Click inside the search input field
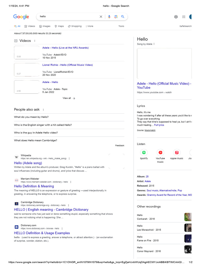The image size is (201, 268). 68,16
